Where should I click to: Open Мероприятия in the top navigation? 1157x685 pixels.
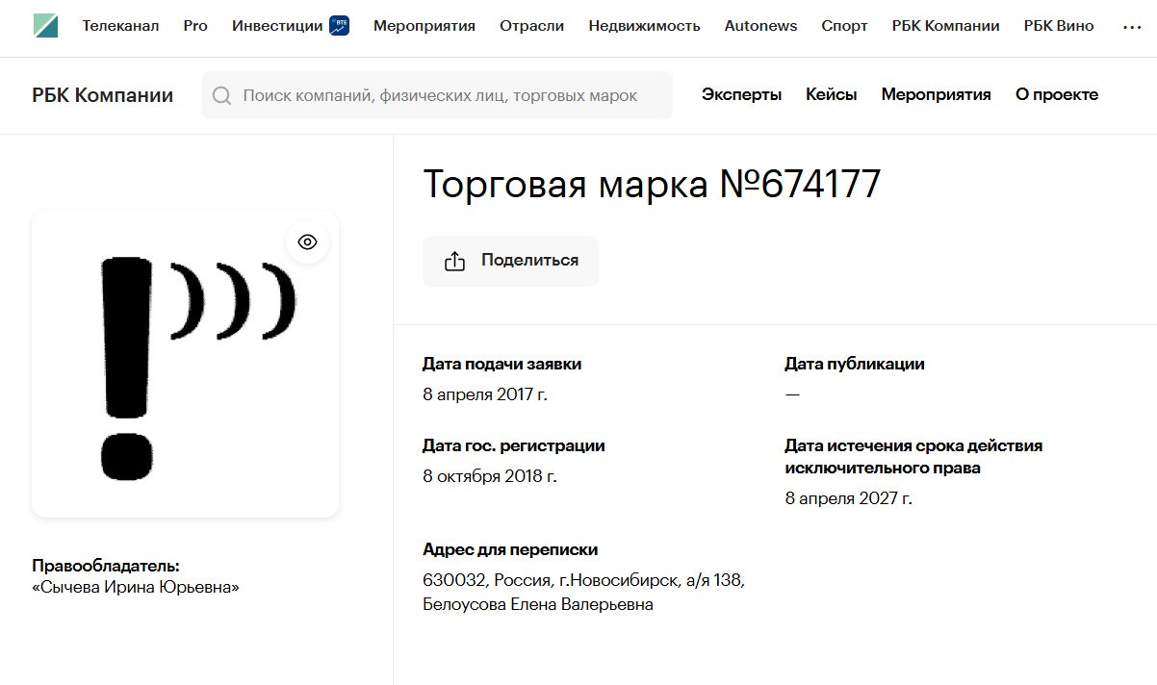[x=424, y=26]
